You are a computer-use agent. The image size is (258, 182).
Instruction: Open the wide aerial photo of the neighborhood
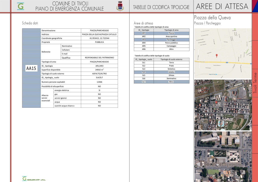point(223,105)
